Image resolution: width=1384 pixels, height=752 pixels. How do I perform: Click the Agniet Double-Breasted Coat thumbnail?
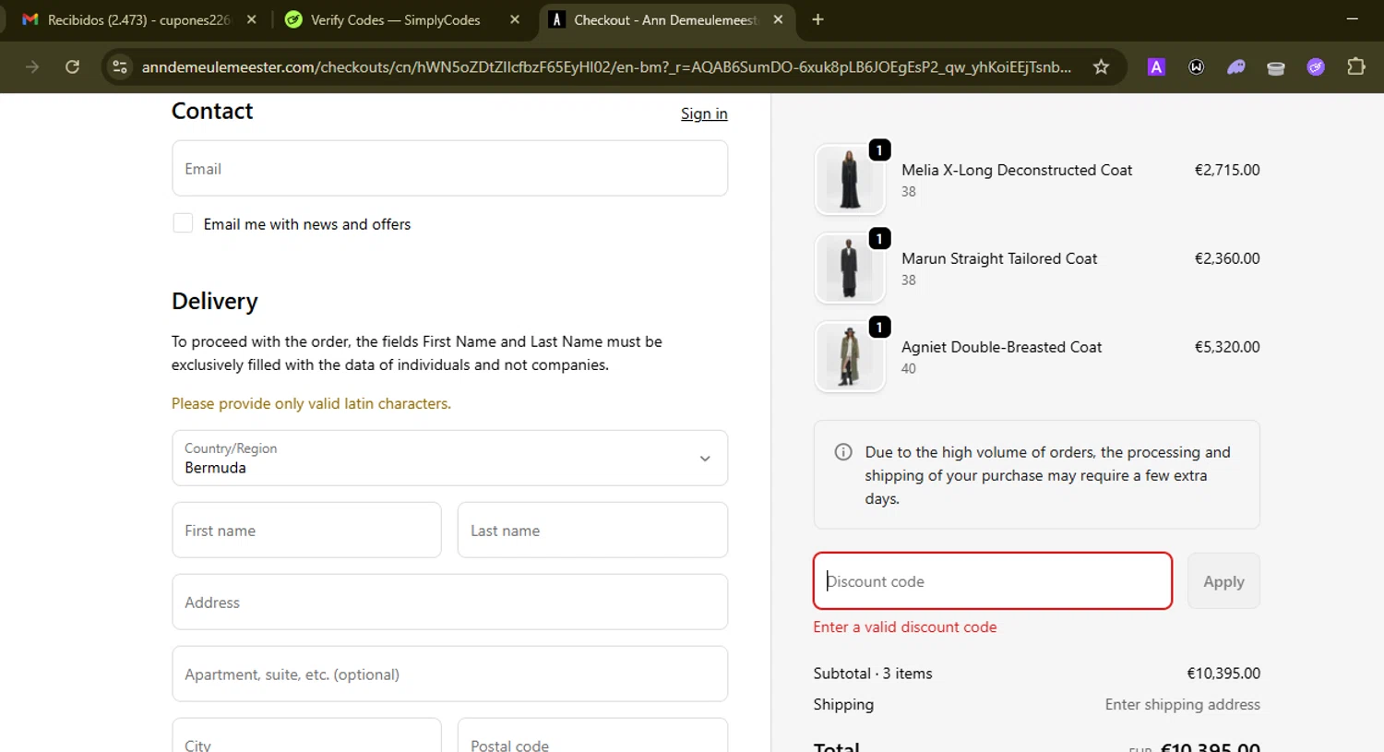click(x=850, y=357)
